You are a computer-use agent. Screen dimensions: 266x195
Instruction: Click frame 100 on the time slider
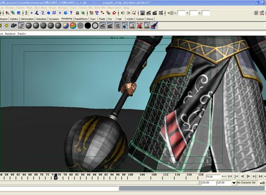click(x=130, y=175)
